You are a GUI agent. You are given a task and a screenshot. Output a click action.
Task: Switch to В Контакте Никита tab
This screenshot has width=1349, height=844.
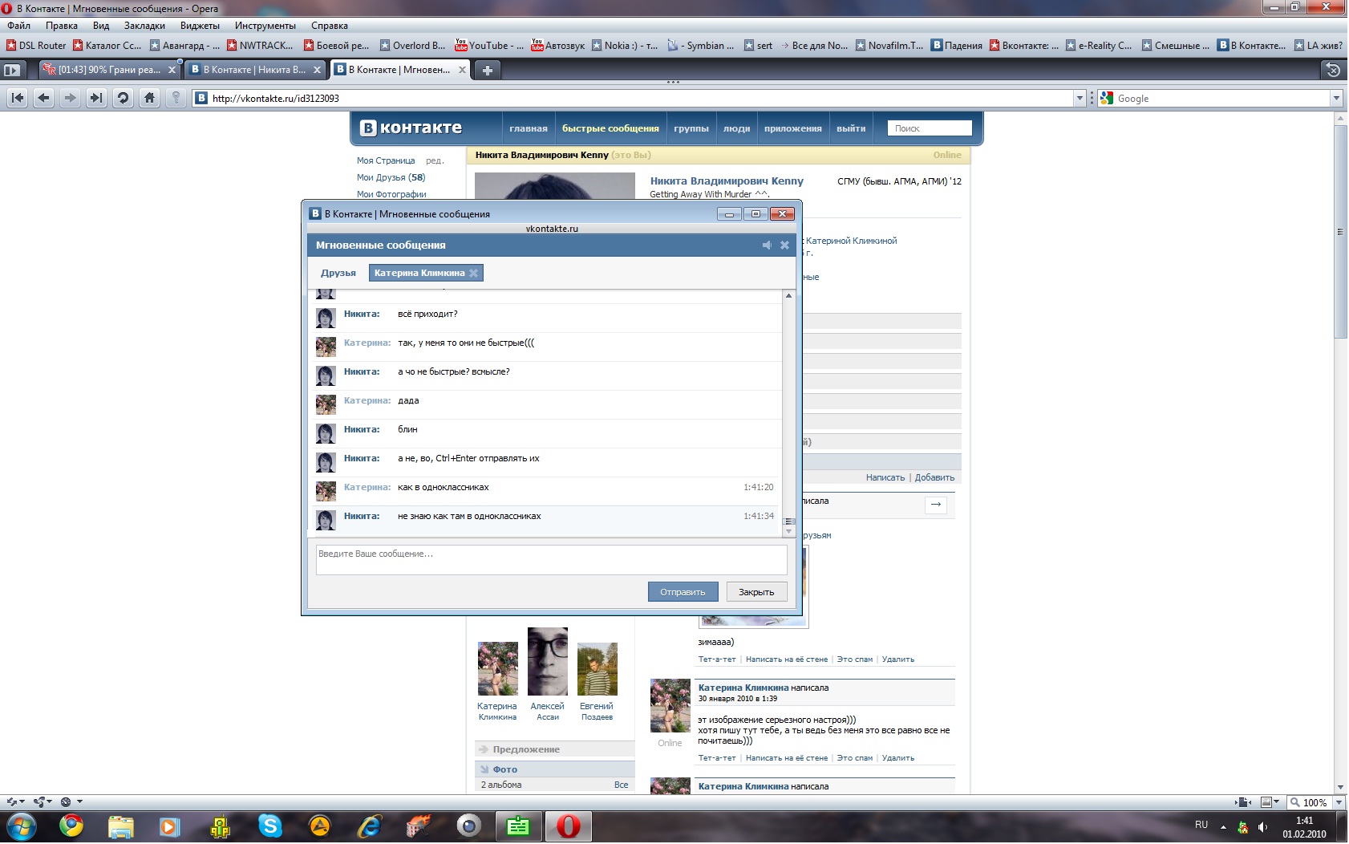(x=255, y=70)
